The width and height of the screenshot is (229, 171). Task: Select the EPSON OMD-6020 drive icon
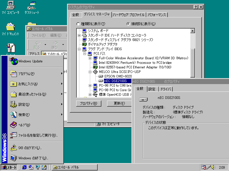(101, 76)
